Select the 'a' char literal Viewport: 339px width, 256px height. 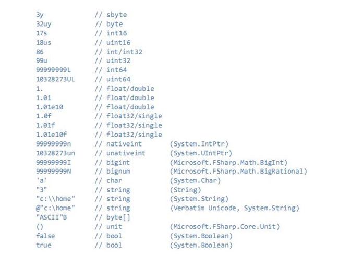click(42, 180)
